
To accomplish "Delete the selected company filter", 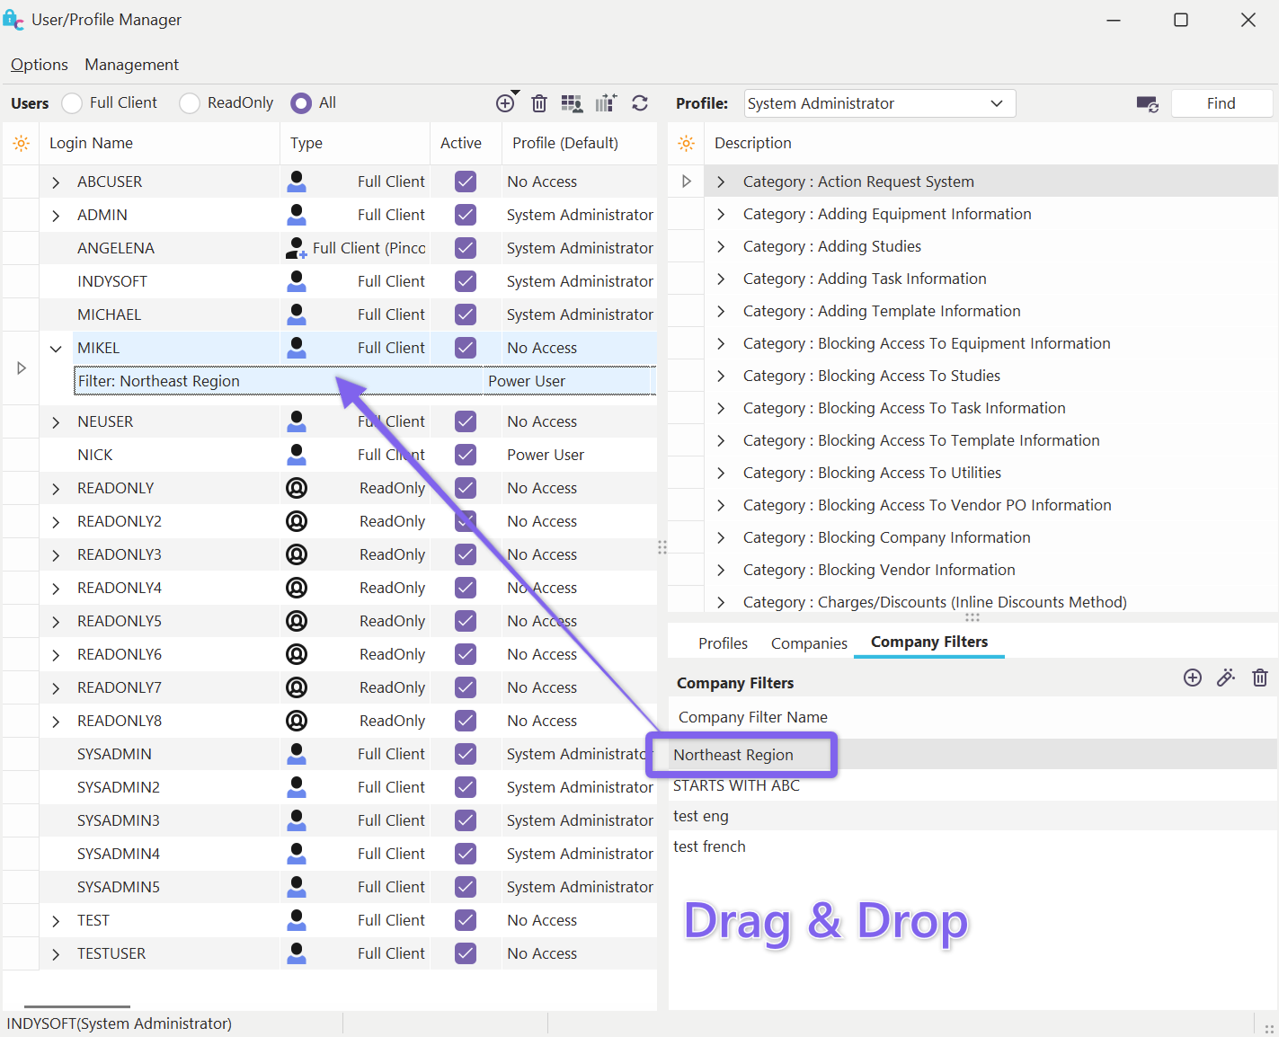I will pyautogui.click(x=1260, y=678).
